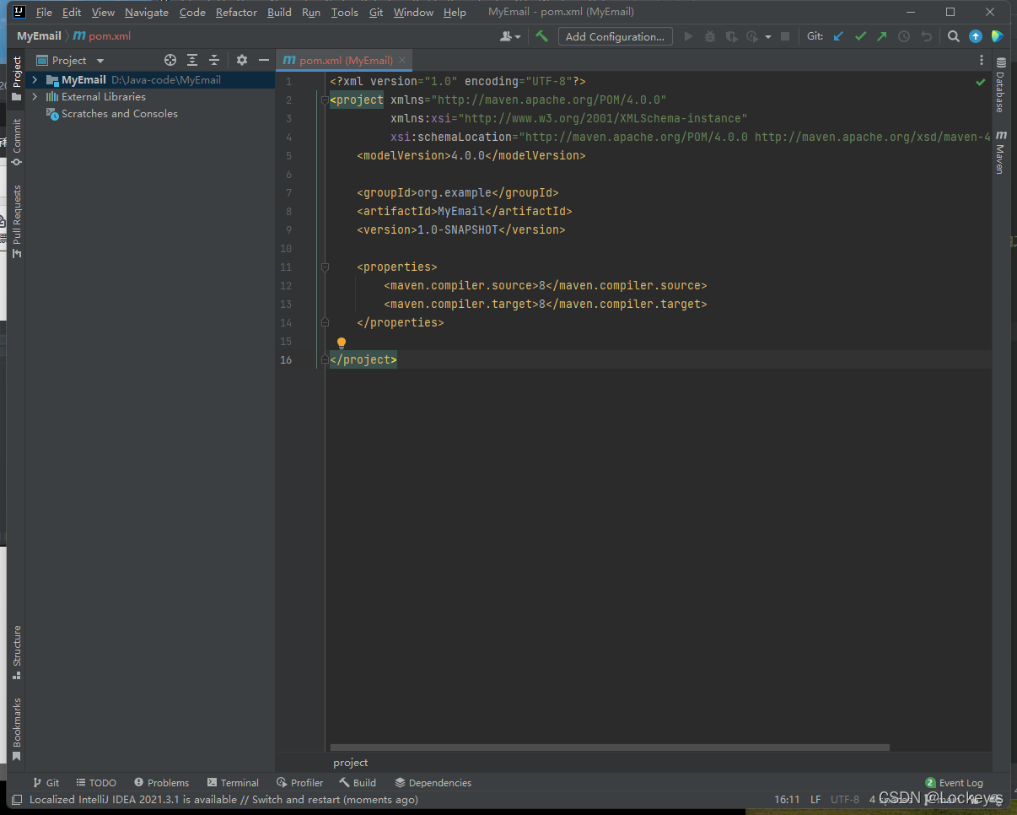Click the Run with Coverage icon
1017x815 pixels.
point(731,36)
